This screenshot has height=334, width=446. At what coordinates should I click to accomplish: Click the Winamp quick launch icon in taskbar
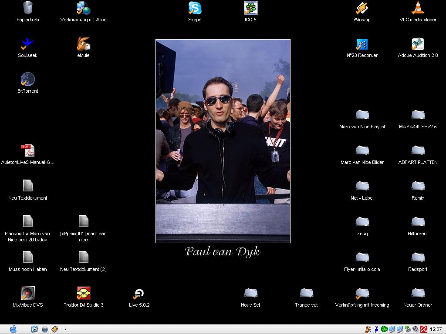pyautogui.click(x=54, y=329)
